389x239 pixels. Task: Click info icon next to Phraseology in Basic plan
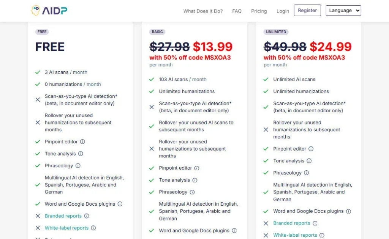coord(192,192)
